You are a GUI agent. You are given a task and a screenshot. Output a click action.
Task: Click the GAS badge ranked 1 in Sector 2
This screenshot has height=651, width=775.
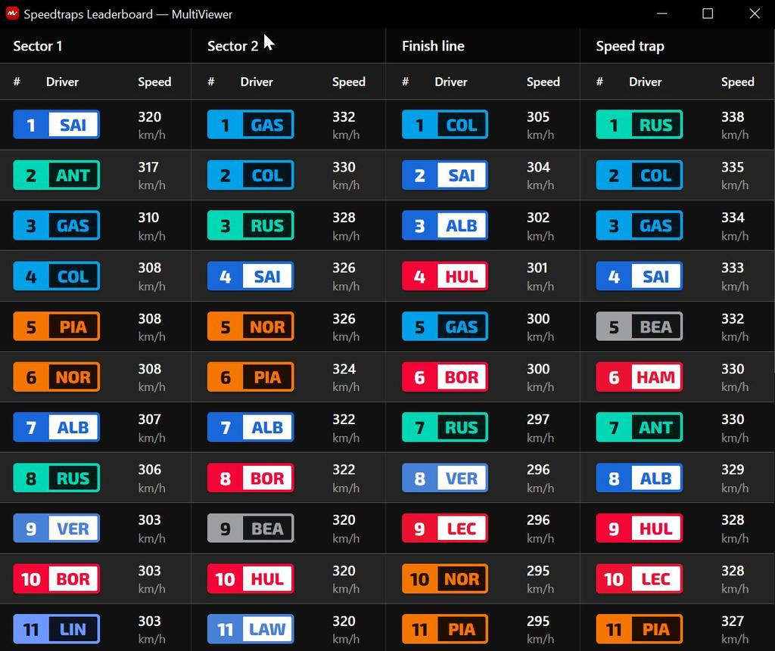click(x=251, y=125)
